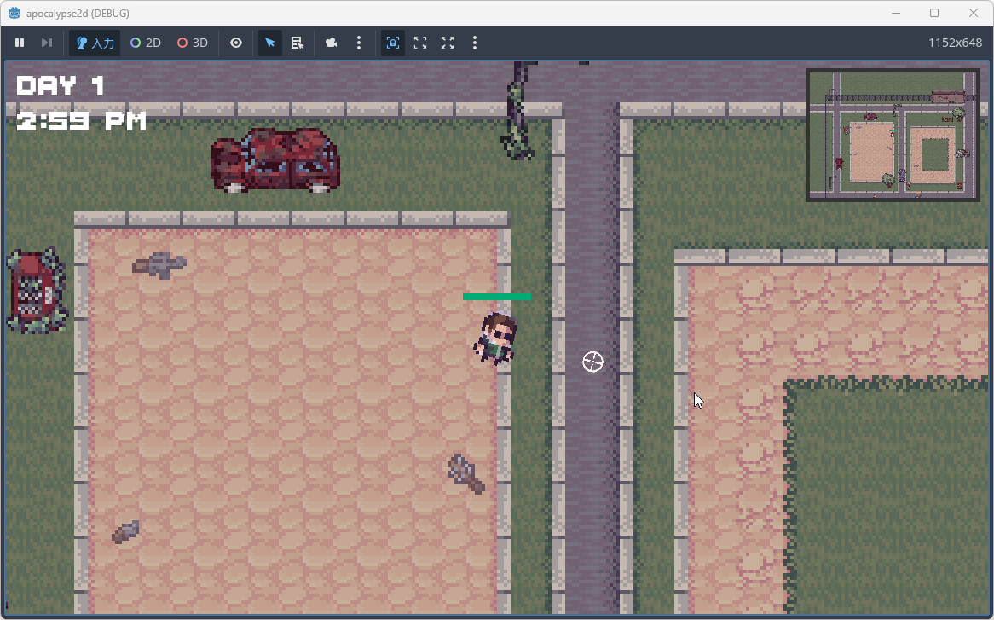Toggle the embed game window lock icon
This screenshot has height=620, width=994.
[393, 43]
